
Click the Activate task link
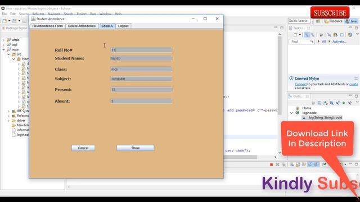(339, 42)
